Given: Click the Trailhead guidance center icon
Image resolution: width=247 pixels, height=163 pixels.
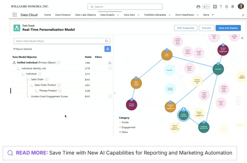Looking at the screenshot, I should tap(198, 7).
